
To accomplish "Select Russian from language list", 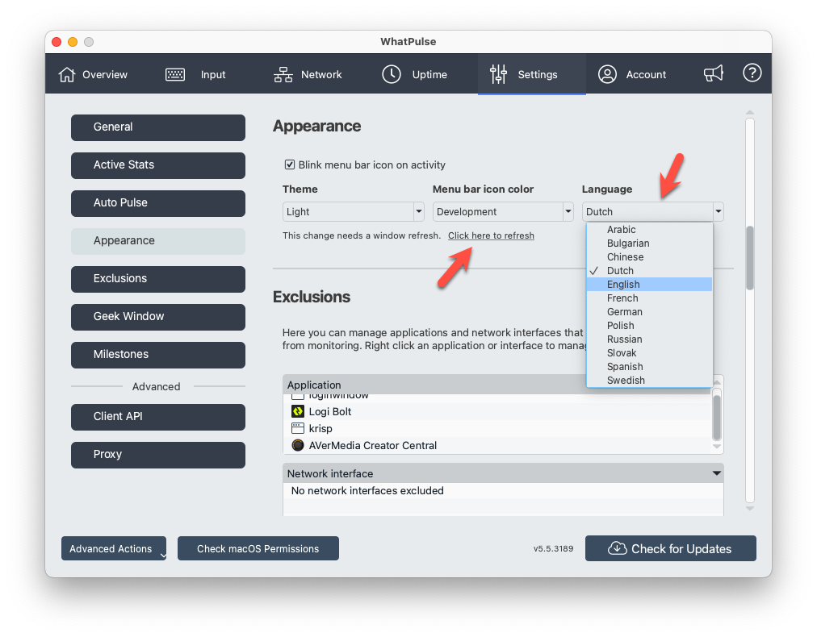I will pos(649,339).
